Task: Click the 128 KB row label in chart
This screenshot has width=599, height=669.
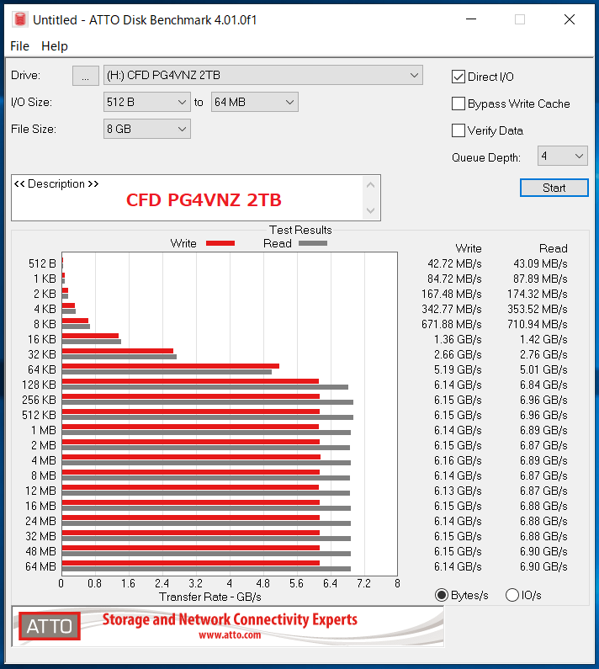Action: pos(39,385)
